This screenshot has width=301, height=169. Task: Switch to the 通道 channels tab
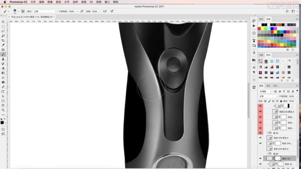(x=268, y=86)
